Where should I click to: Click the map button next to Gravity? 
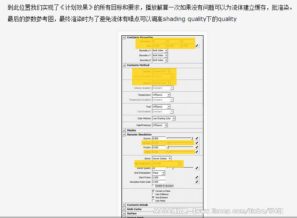[197, 138]
